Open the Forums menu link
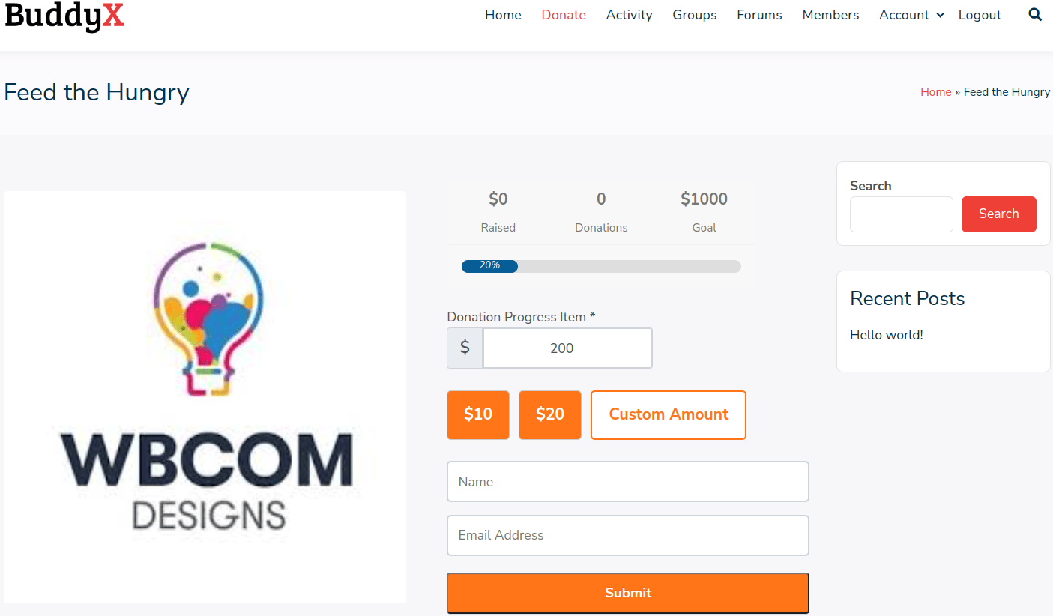Viewport: 1053px width, 616px height. (759, 15)
